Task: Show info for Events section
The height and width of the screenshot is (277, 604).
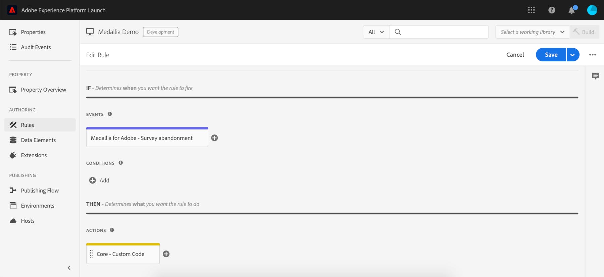Action: coord(110,114)
